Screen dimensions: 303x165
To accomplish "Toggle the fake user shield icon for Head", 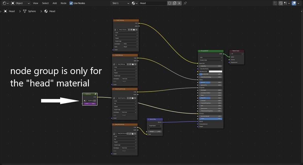I will click(x=169, y=3).
